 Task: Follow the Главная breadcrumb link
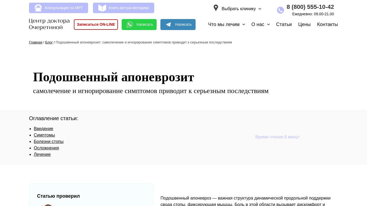[x=35, y=42]
